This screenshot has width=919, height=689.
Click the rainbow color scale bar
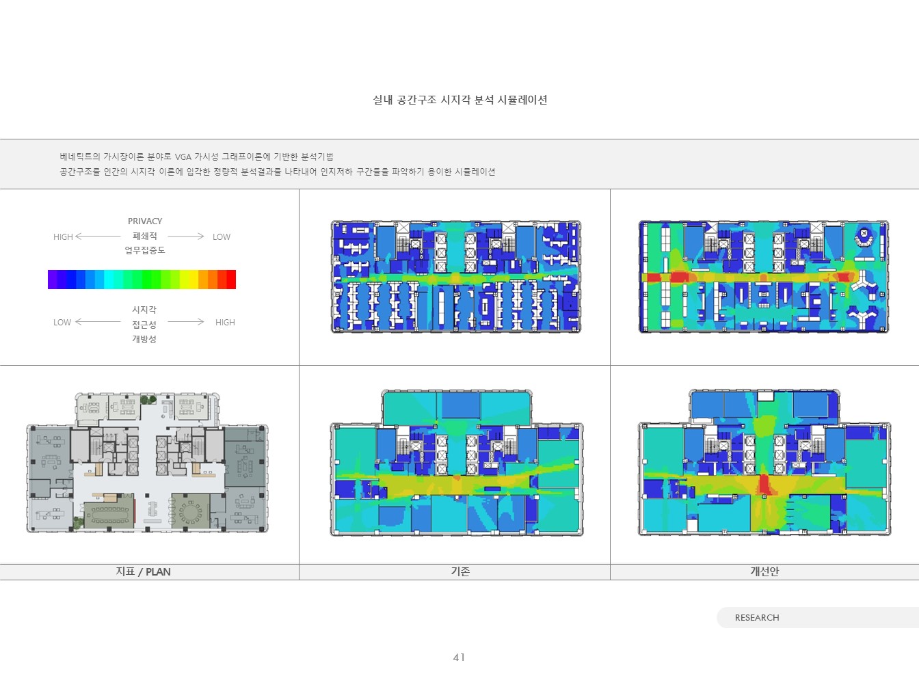pos(142,280)
